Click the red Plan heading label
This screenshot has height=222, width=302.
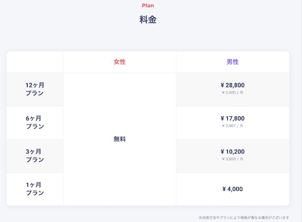coord(148,6)
